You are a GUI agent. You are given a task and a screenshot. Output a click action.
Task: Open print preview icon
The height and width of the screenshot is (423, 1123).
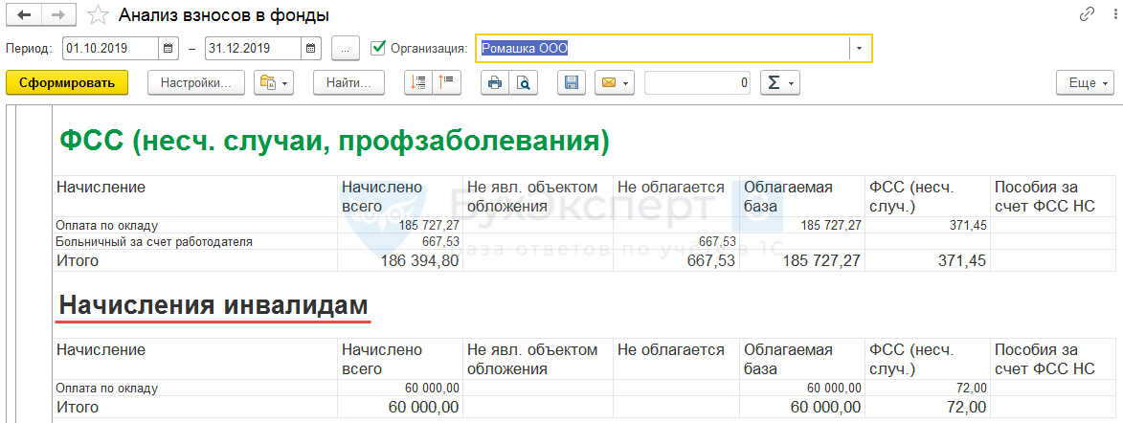coord(523,83)
